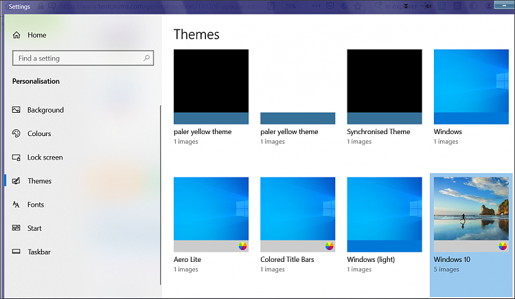Select Themes in the sidebar
The image size is (515, 299).
point(40,181)
